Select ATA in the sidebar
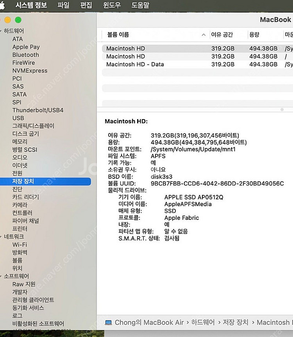This screenshot has width=293, height=337. click(18, 39)
